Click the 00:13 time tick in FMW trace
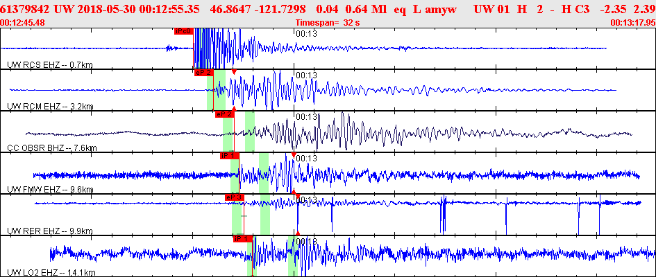This screenshot has width=656, height=277. point(307,159)
